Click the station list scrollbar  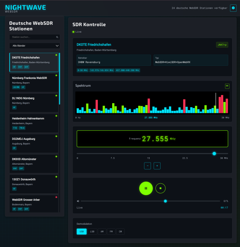point(59,79)
